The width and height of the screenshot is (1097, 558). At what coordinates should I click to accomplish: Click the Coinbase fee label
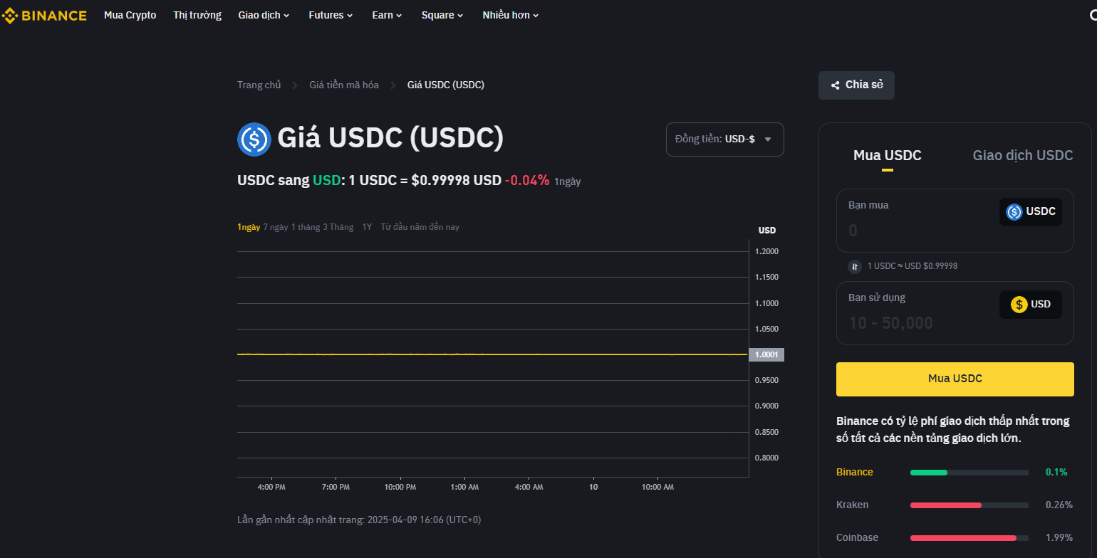coord(858,538)
